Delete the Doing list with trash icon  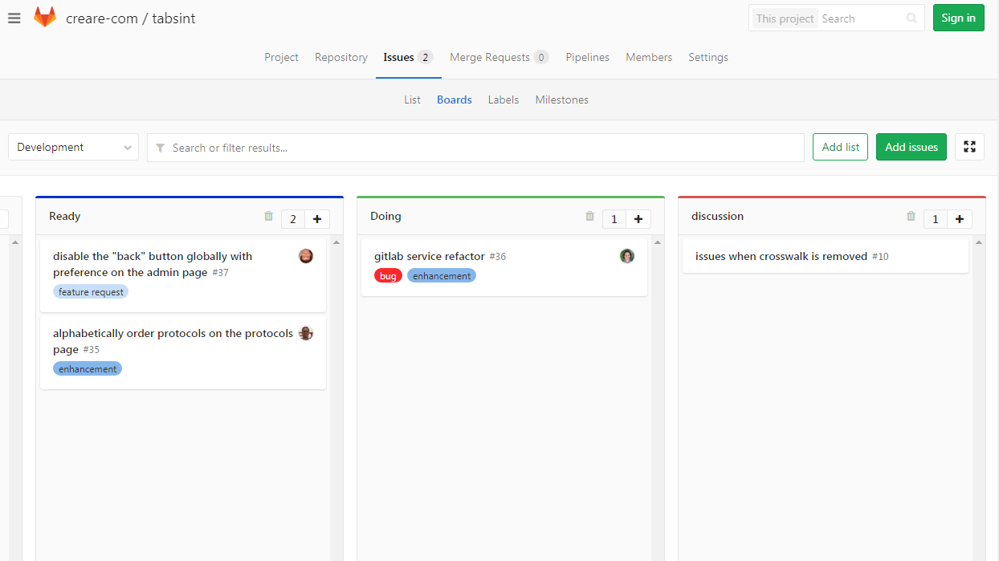pyautogui.click(x=589, y=217)
